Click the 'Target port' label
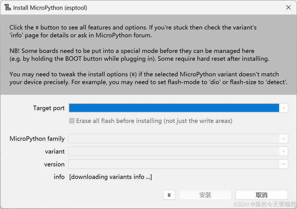 coord(49,108)
